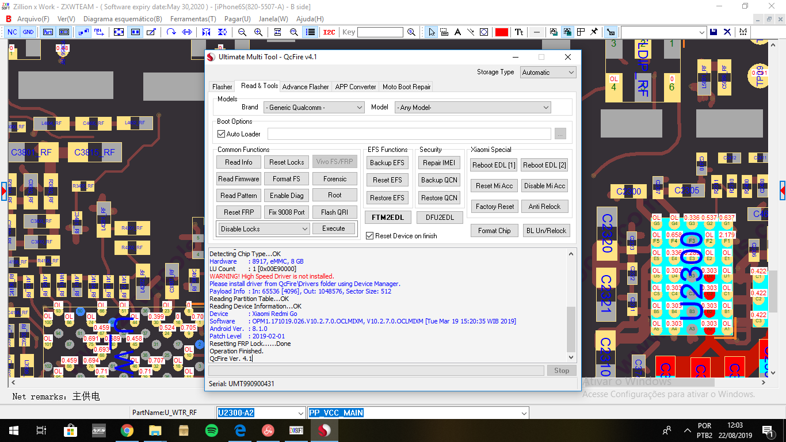786x442 pixels.
Task: Open the Disable Locks dropdown
Action: pyautogui.click(x=265, y=229)
